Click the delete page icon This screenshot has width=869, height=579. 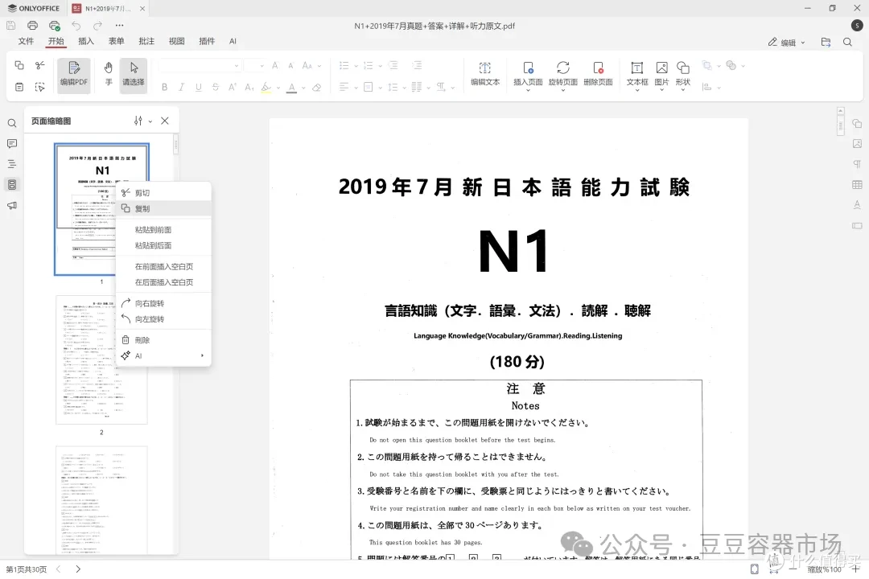(598, 74)
